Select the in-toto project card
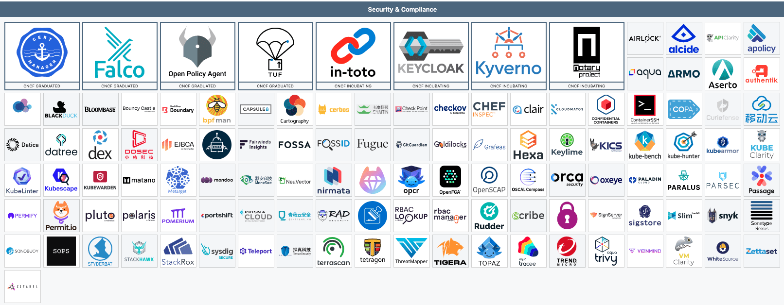This screenshot has width=784, height=305. 353,56
